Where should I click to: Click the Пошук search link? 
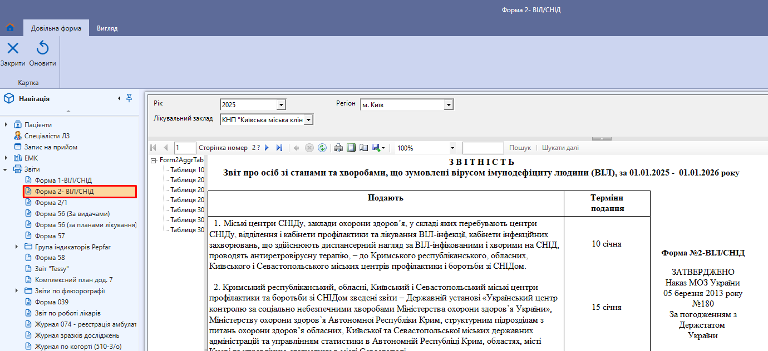click(520, 148)
